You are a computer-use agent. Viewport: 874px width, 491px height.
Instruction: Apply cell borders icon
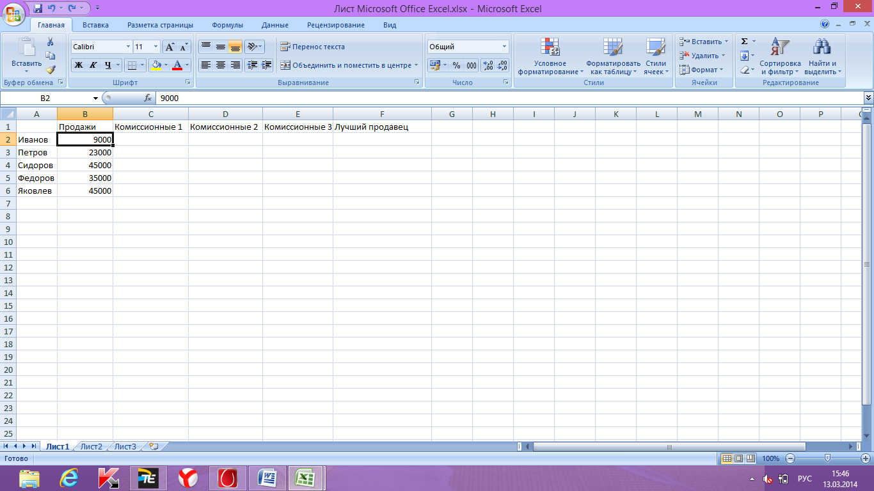coord(131,65)
